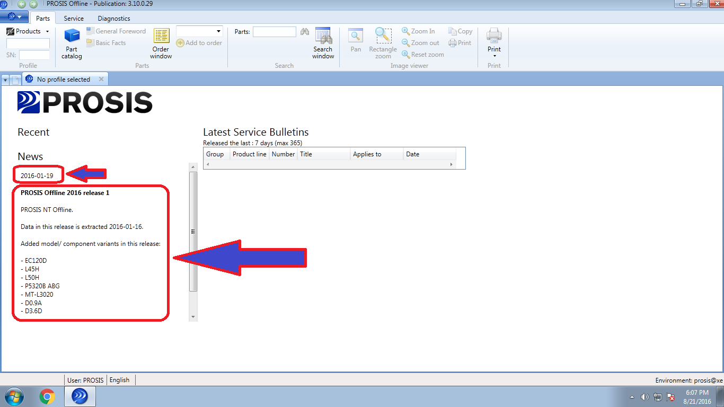The height and width of the screenshot is (407, 724).
Task: Click Zoom out in Image viewer
Action: click(x=420, y=43)
